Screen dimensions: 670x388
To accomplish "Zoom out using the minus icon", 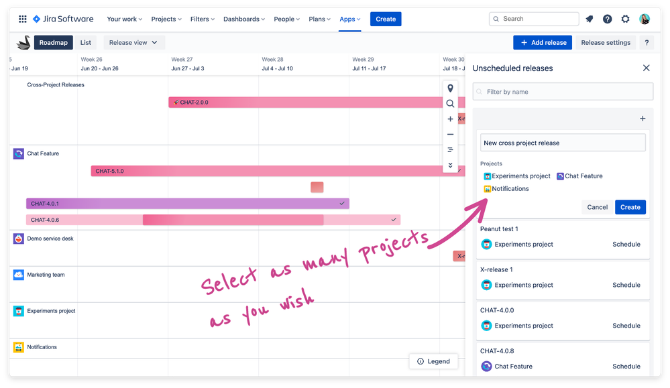I will pyautogui.click(x=450, y=134).
